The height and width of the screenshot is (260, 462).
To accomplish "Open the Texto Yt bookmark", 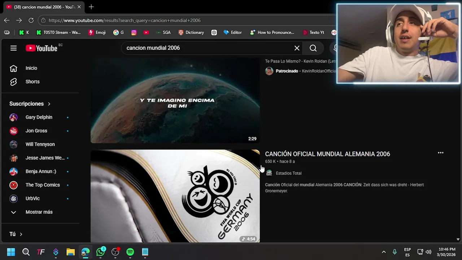I will [x=313, y=32].
